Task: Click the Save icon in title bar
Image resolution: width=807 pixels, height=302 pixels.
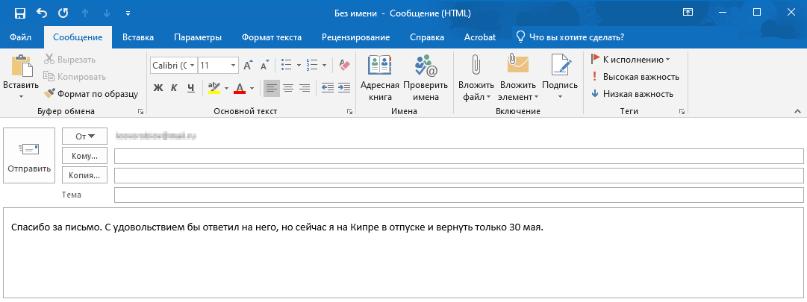Action: [20, 13]
